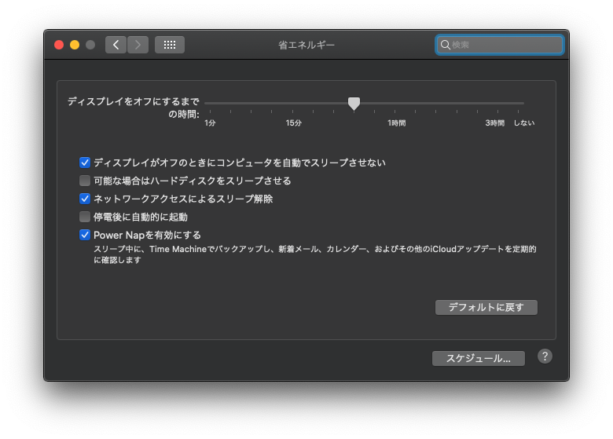Click the 1時間 slider label
Viewport: 613px width, 439px height.
point(396,123)
